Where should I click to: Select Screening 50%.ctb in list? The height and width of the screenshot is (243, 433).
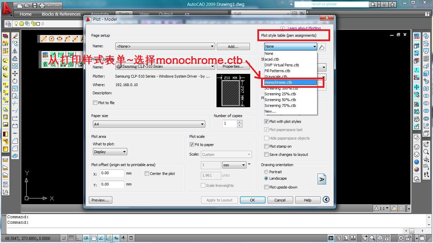pos(291,100)
